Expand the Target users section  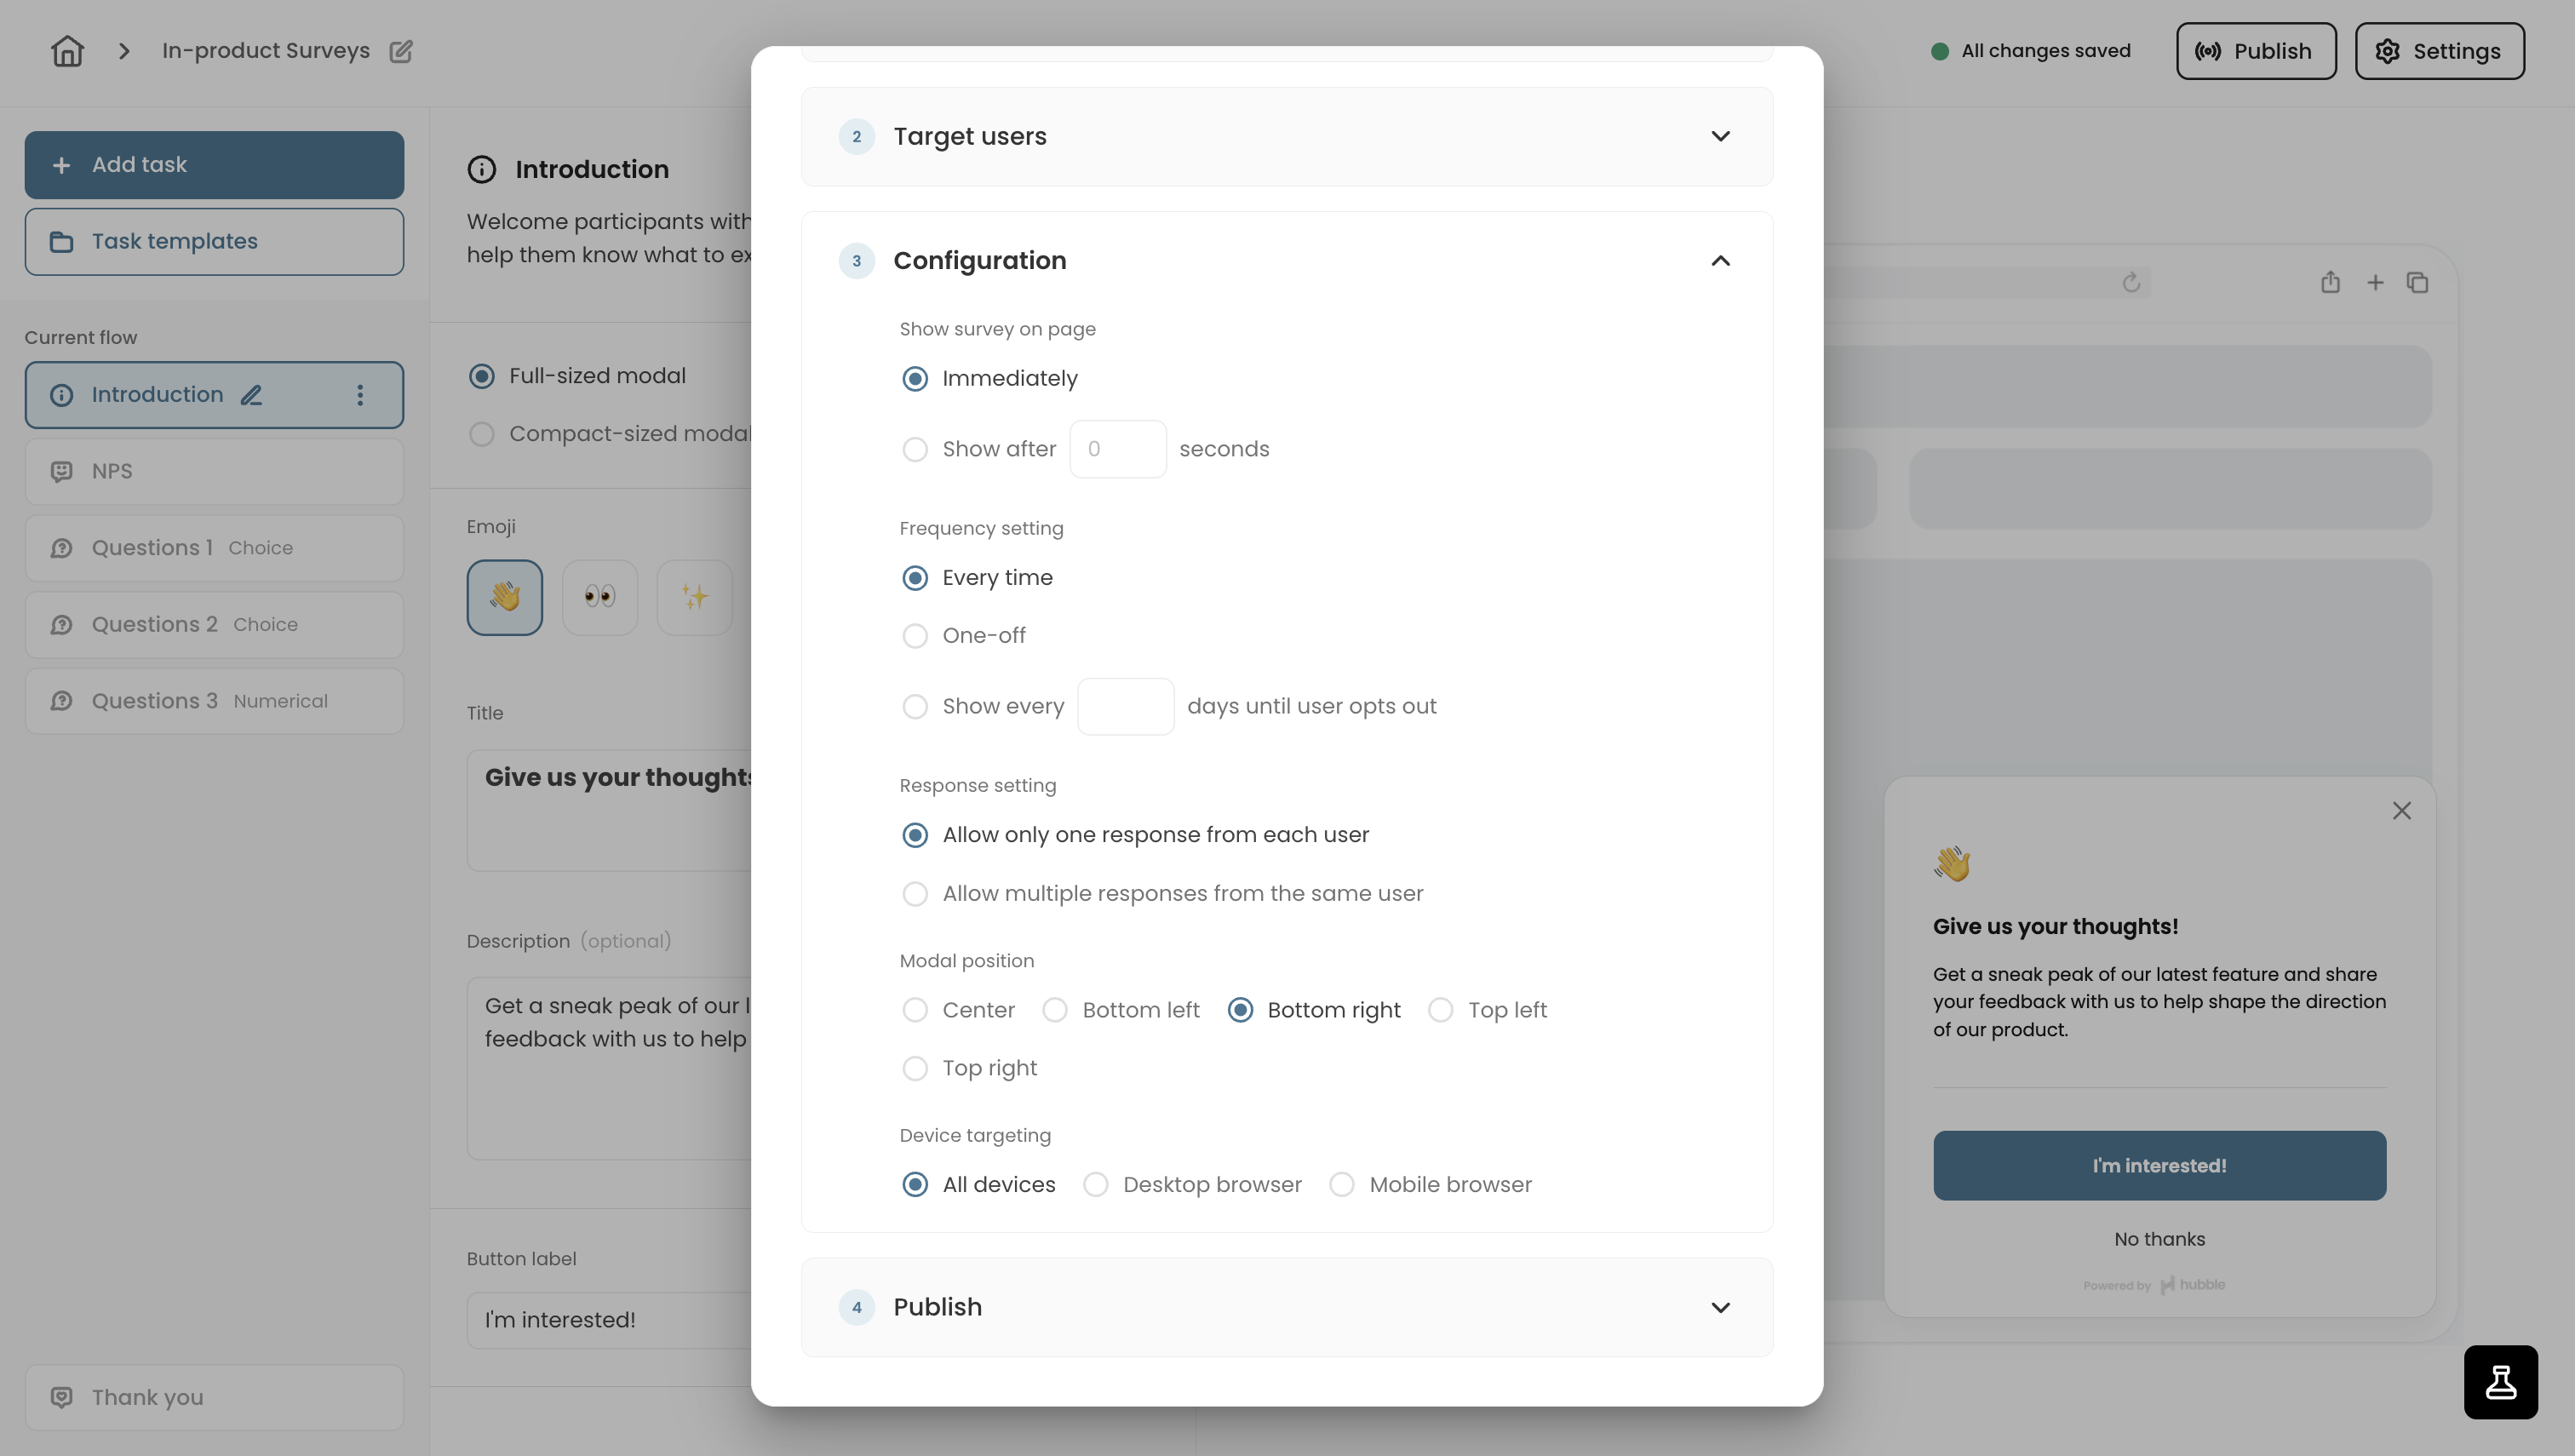1720,136
